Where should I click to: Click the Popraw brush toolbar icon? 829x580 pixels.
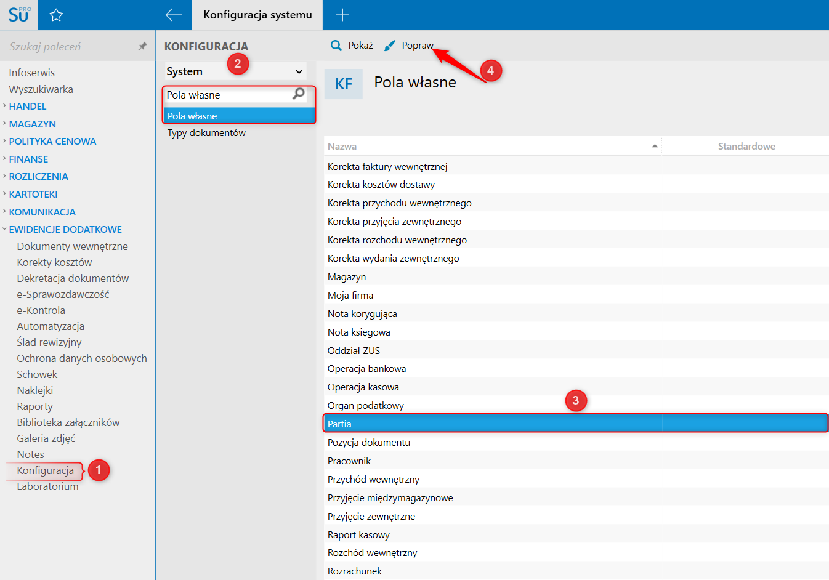click(x=390, y=46)
